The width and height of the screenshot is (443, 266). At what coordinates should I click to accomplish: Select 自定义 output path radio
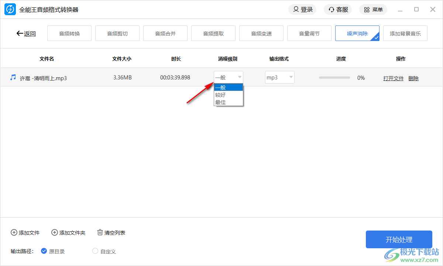coord(104,251)
